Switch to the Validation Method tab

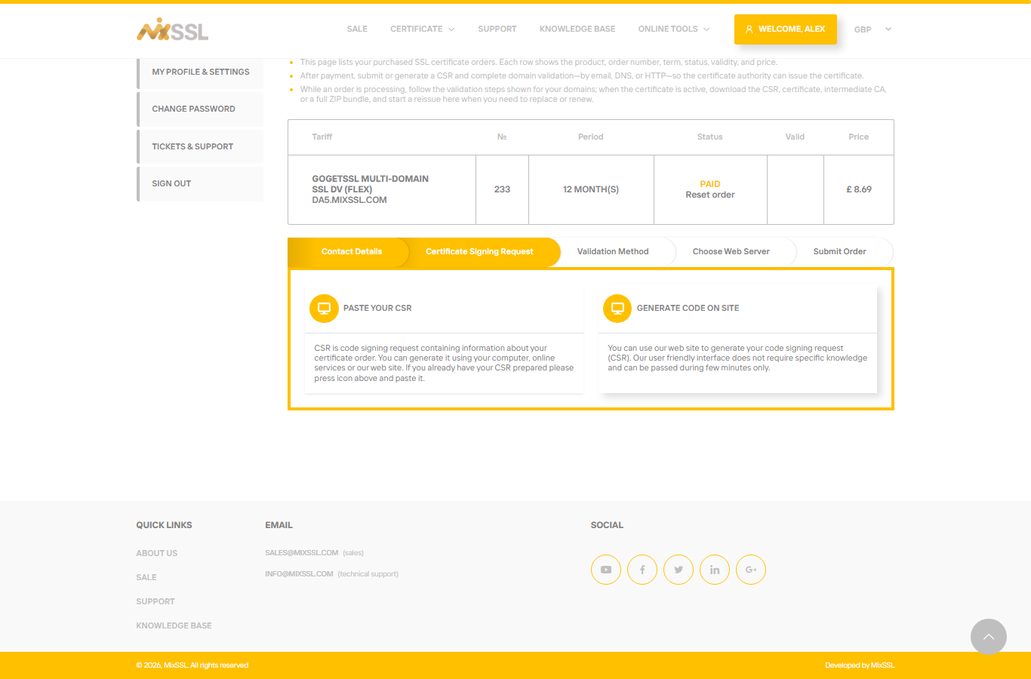(x=613, y=251)
